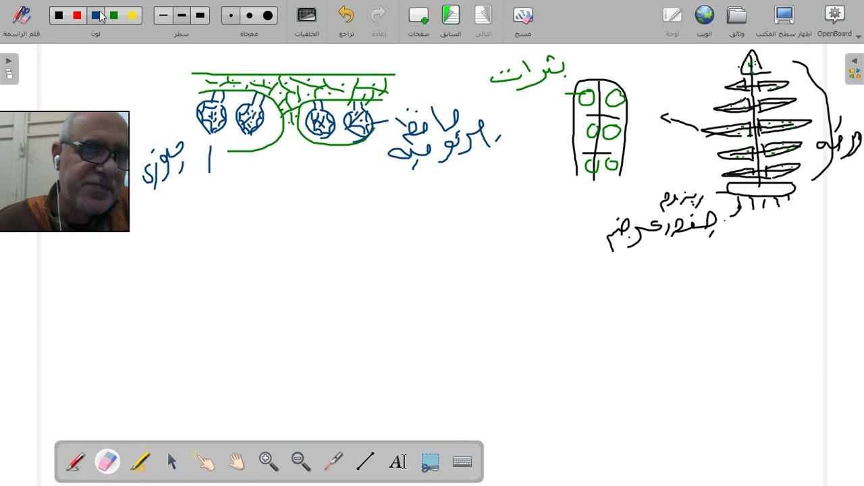Pick the black pen color
This screenshot has width=864, height=486.
(59, 16)
